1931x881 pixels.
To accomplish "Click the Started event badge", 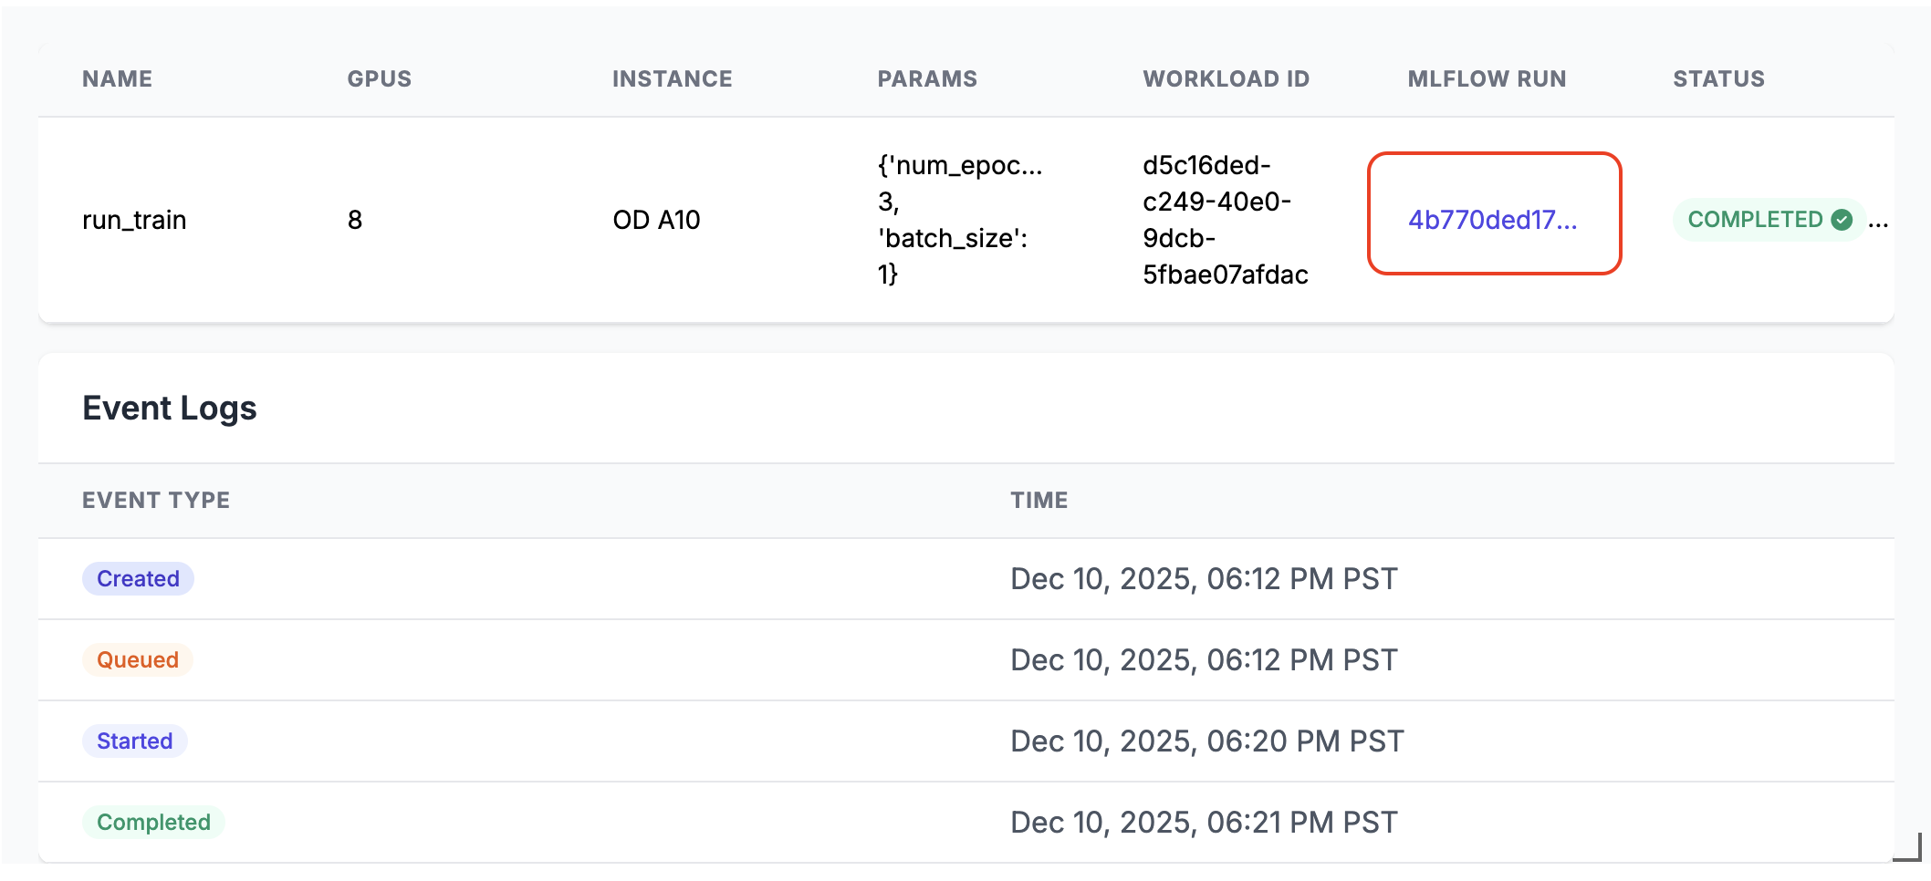I will (135, 741).
